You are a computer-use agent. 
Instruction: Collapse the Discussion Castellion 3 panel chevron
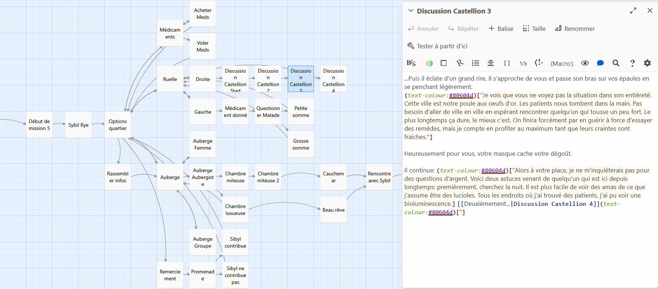click(x=411, y=11)
